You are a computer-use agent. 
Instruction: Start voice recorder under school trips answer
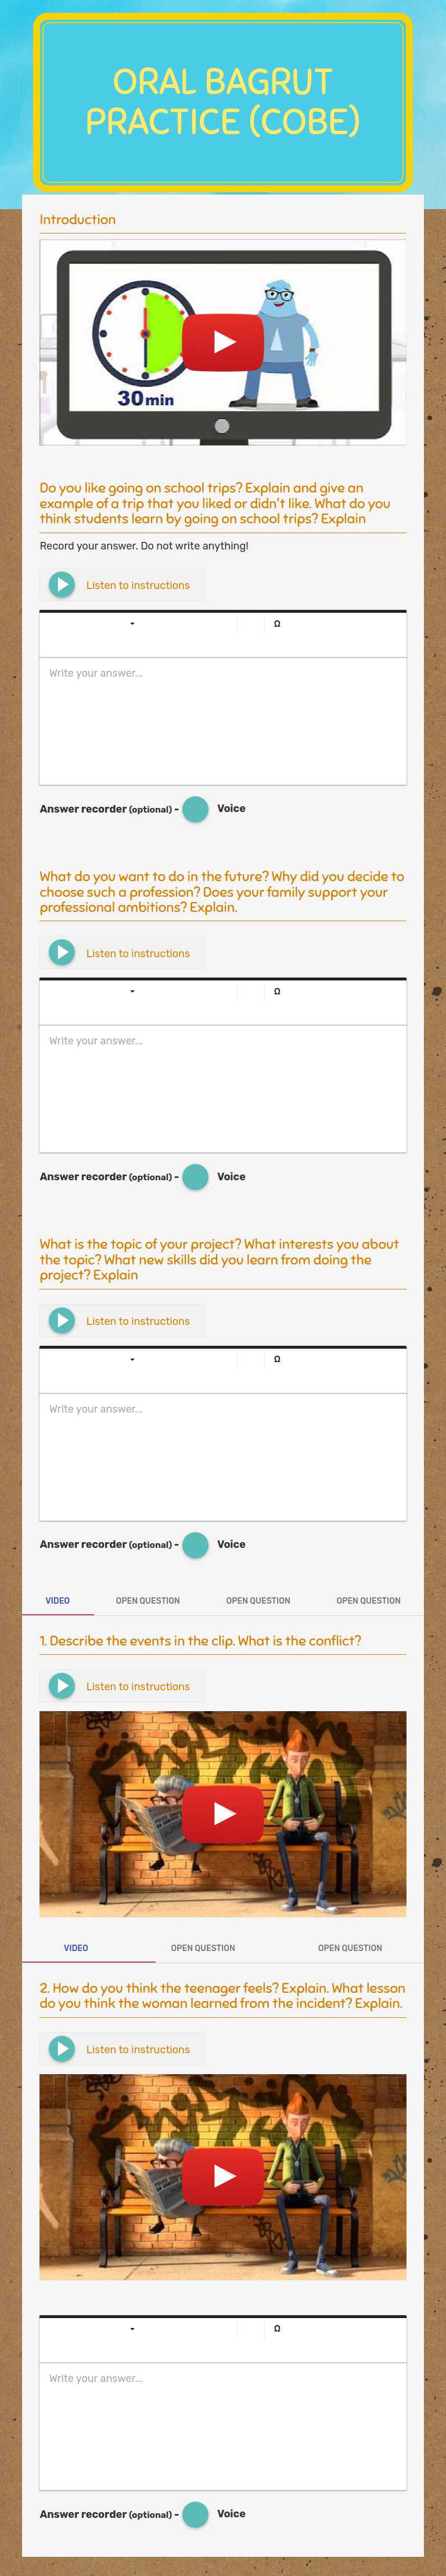[x=196, y=809]
